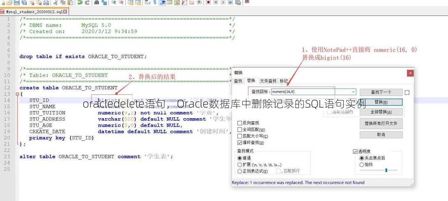Click the Zoom Out magnifier icon
Screen dimensions: 448x201
point(121,2)
